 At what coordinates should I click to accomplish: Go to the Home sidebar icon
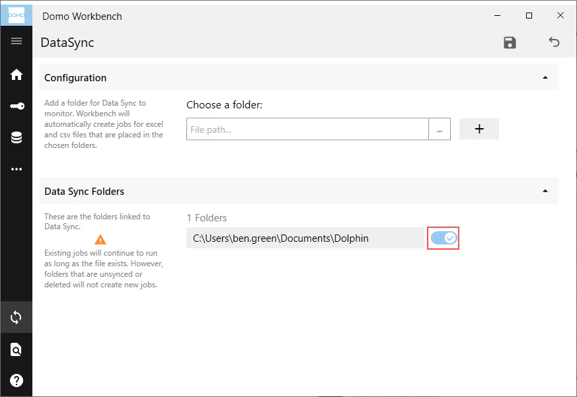(16, 75)
